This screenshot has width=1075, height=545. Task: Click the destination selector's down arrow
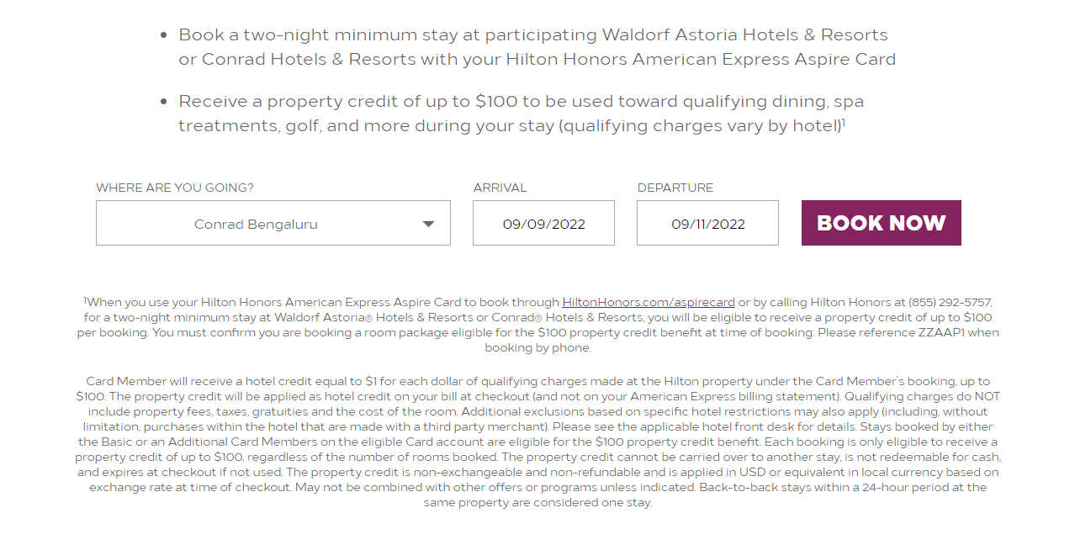tap(428, 224)
